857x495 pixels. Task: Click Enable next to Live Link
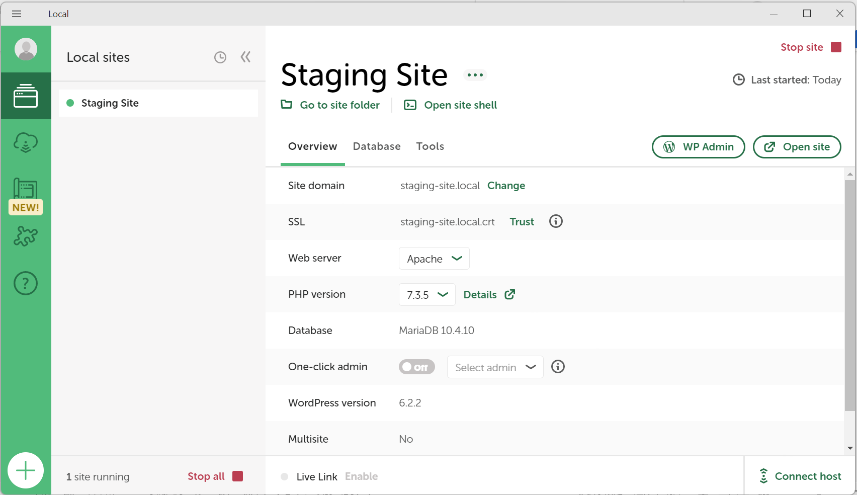[x=361, y=476]
